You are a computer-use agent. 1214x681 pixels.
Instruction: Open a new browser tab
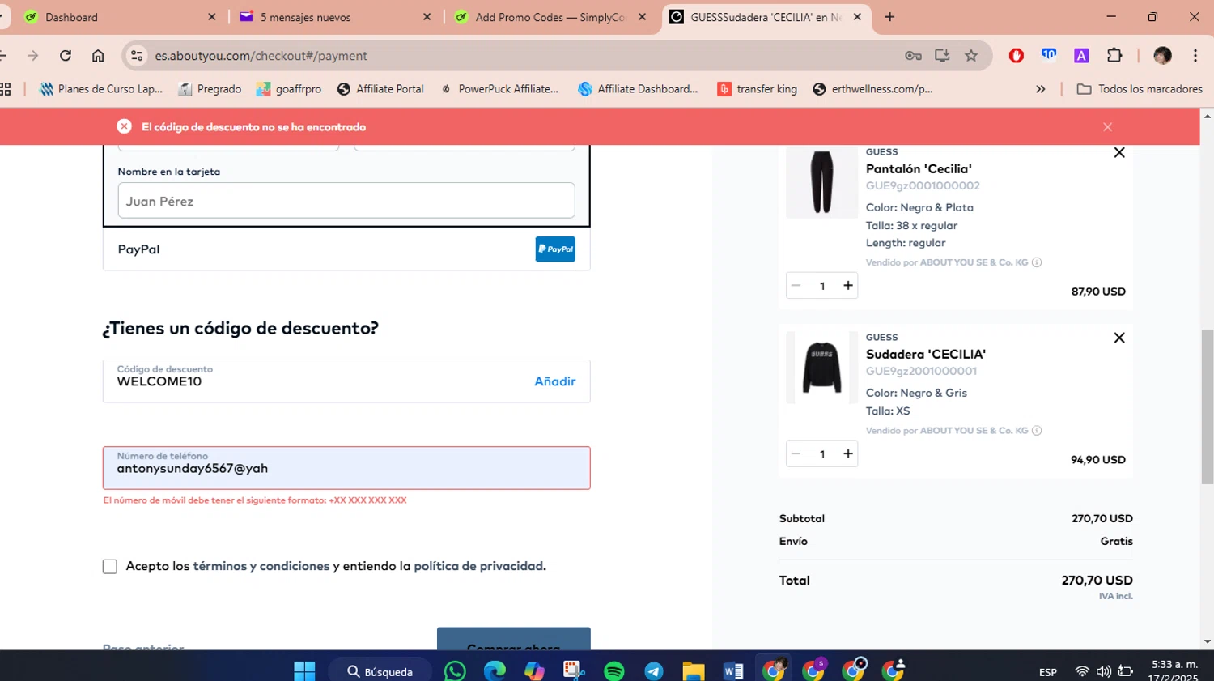click(889, 17)
